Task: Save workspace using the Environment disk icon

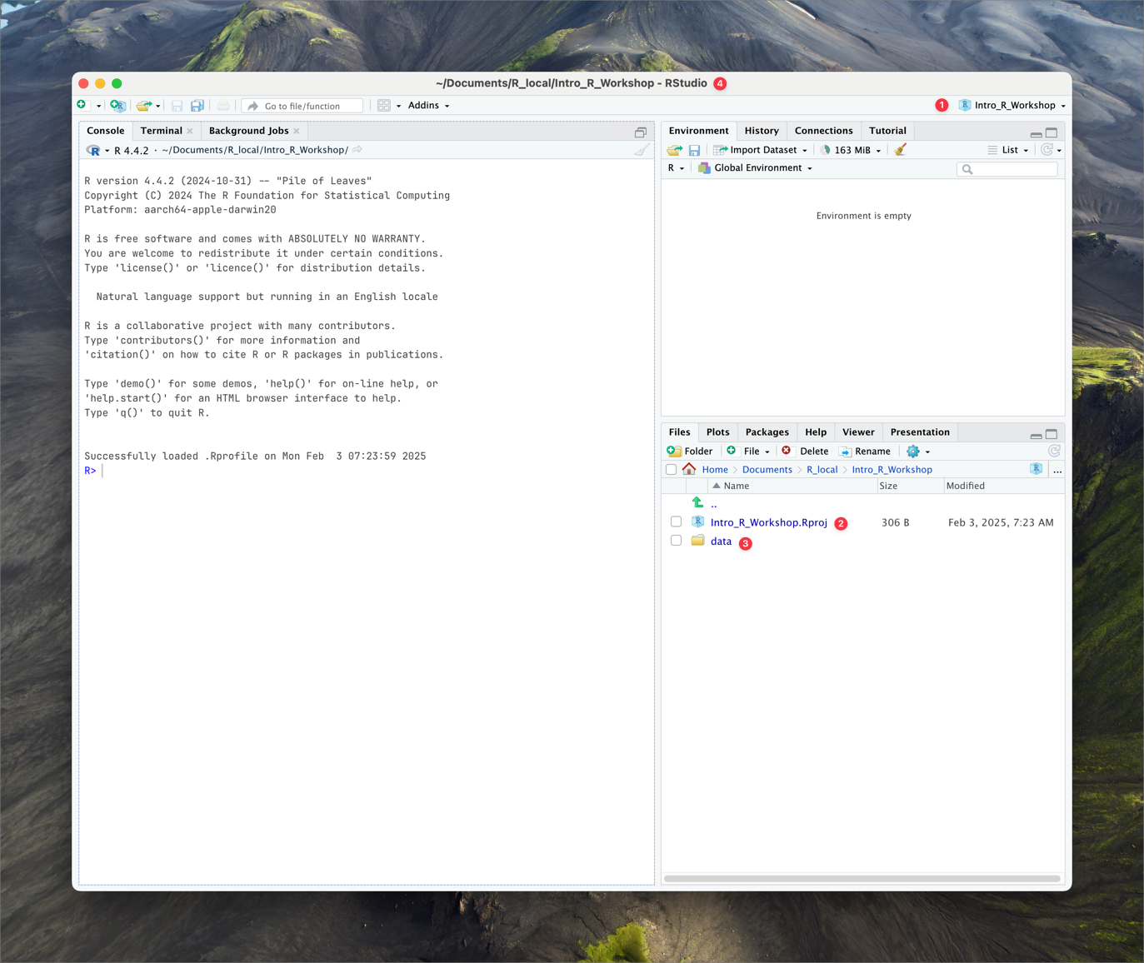Action: coord(694,150)
